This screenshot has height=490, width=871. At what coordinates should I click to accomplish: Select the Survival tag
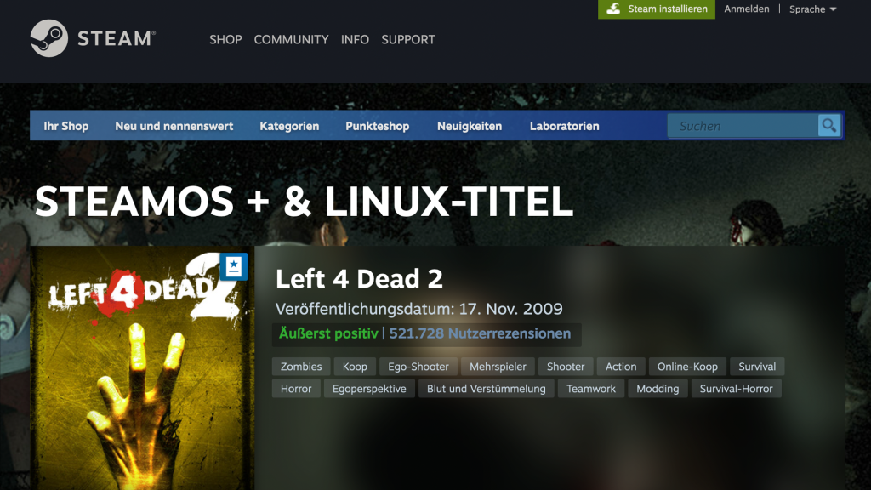click(x=757, y=367)
